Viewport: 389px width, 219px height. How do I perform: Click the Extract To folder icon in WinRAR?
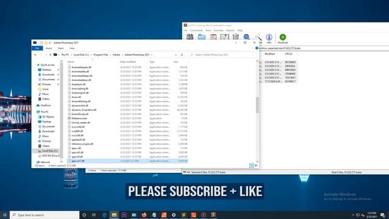[202, 37]
